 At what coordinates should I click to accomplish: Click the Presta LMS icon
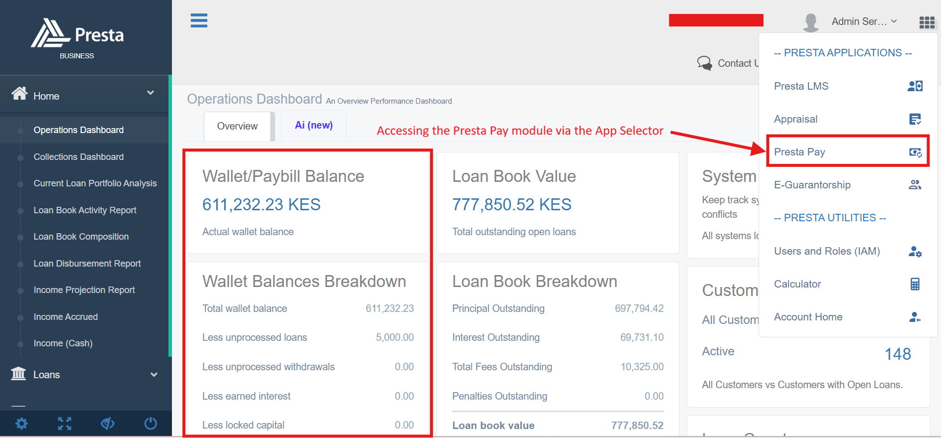click(915, 86)
